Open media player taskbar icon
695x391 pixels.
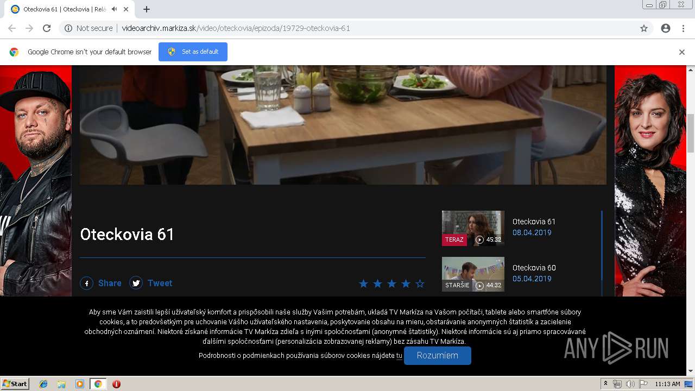80,384
